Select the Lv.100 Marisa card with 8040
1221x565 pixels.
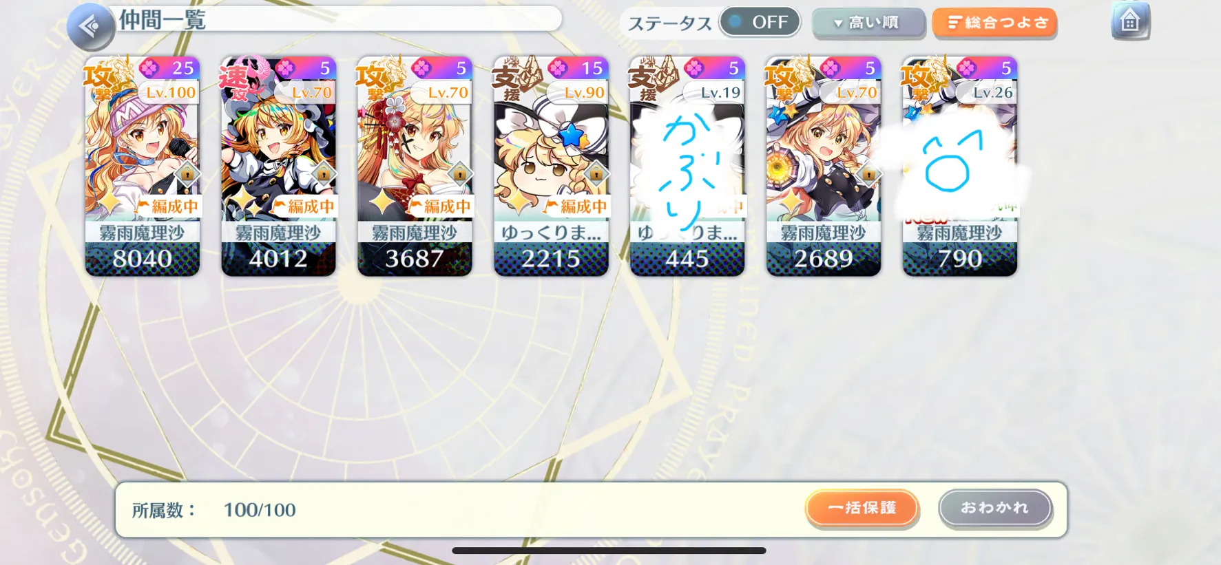click(142, 167)
